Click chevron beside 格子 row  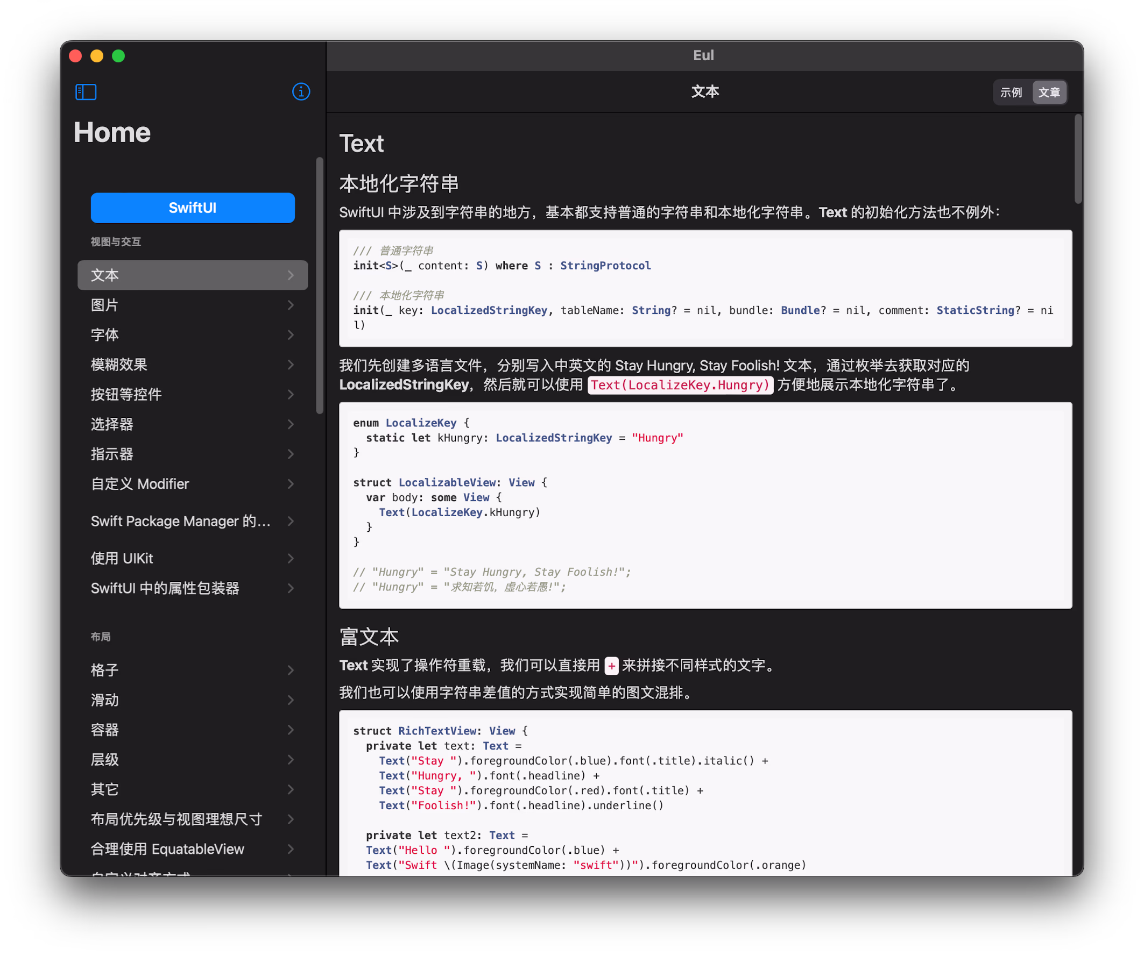tap(291, 670)
